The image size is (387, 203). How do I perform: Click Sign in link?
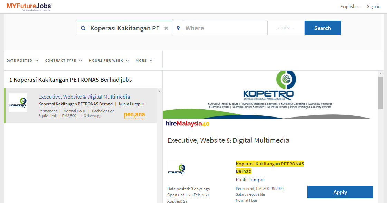[374, 7]
